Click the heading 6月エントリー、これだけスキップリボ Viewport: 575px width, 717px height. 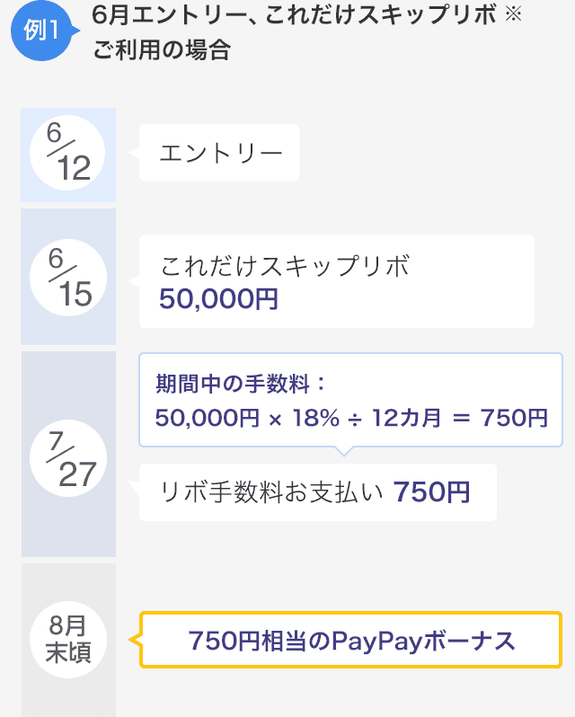(x=294, y=15)
